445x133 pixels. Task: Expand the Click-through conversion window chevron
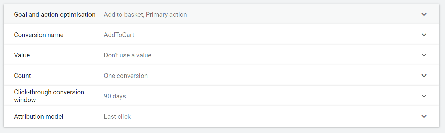coord(424,96)
